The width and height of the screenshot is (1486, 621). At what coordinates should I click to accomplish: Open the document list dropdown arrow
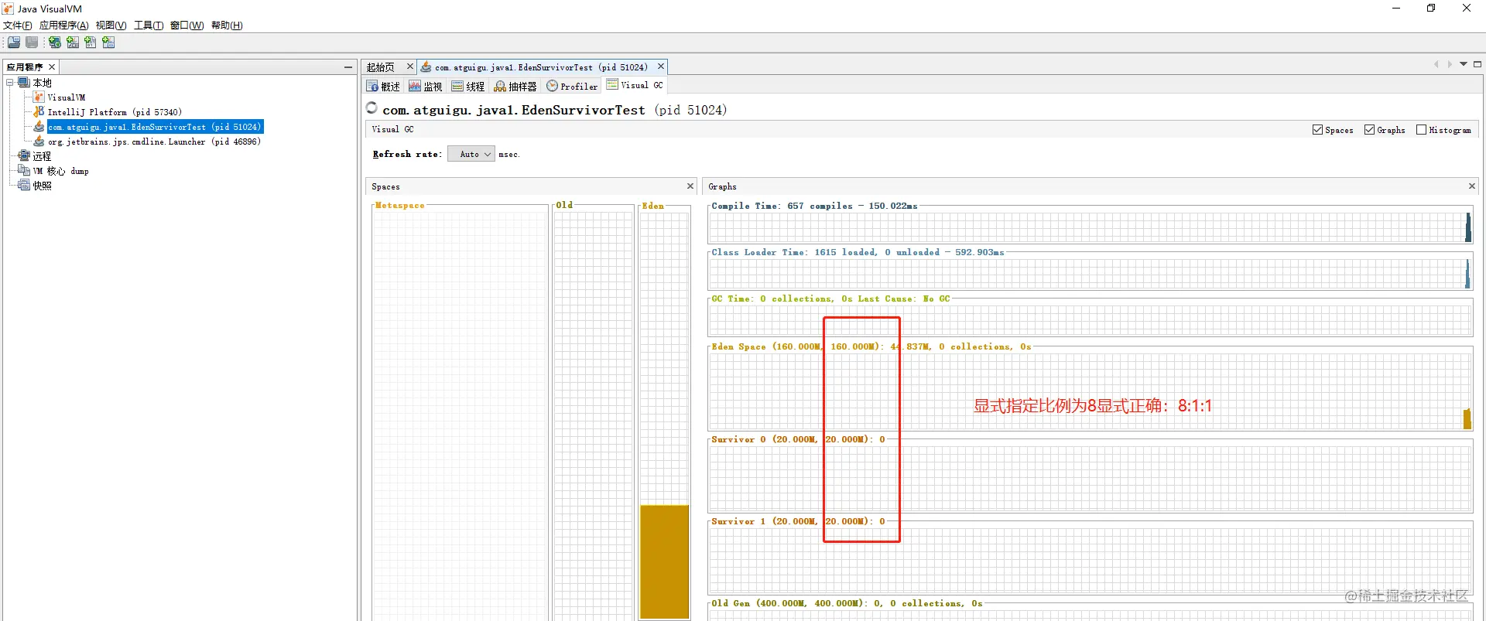1464,64
